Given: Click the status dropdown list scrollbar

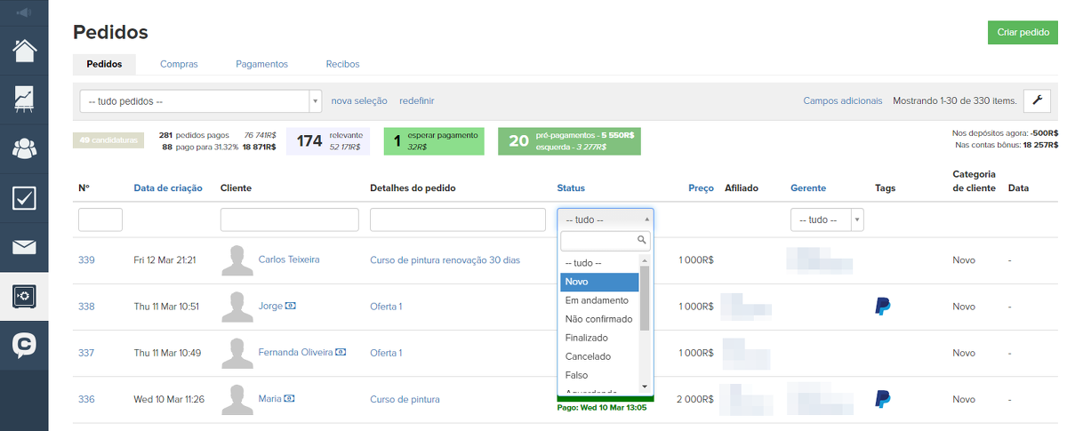Looking at the screenshot, I should coord(645,298).
